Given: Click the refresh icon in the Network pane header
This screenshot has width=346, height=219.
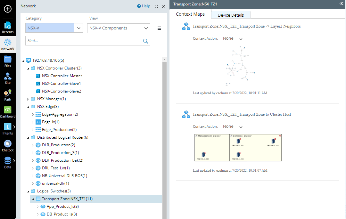Looking at the screenshot, I should pos(156,6).
